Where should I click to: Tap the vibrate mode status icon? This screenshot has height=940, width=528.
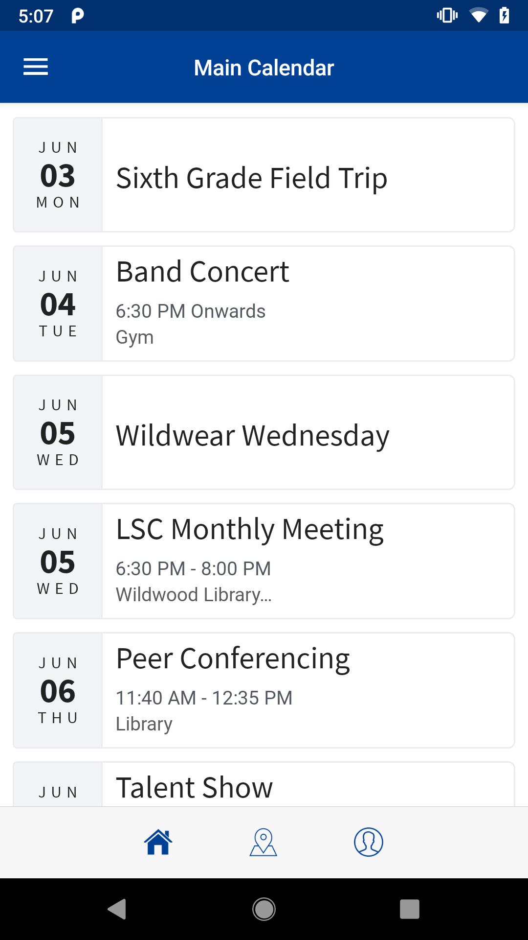[447, 16]
